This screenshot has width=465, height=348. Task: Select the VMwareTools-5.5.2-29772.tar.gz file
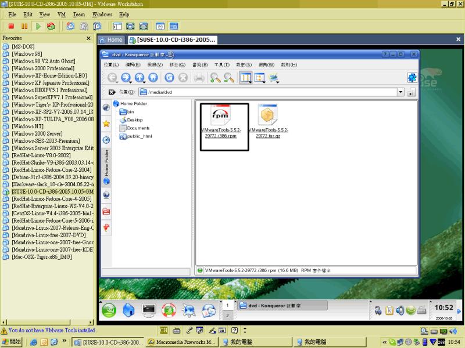[x=268, y=121]
